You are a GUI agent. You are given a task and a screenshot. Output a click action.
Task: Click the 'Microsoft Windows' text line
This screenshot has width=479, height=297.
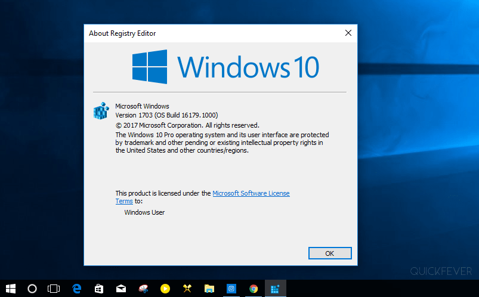pos(142,106)
